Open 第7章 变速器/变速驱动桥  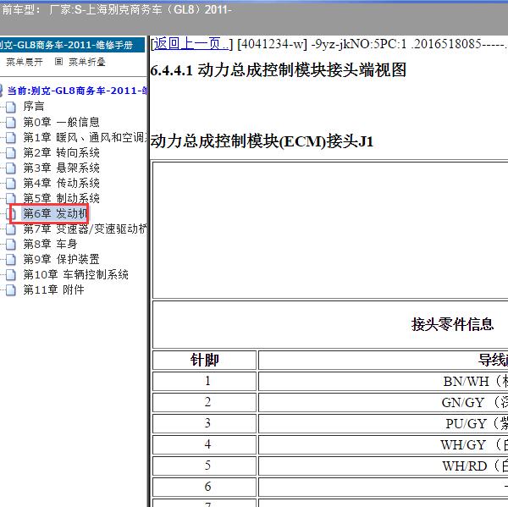pyautogui.click(x=85, y=229)
